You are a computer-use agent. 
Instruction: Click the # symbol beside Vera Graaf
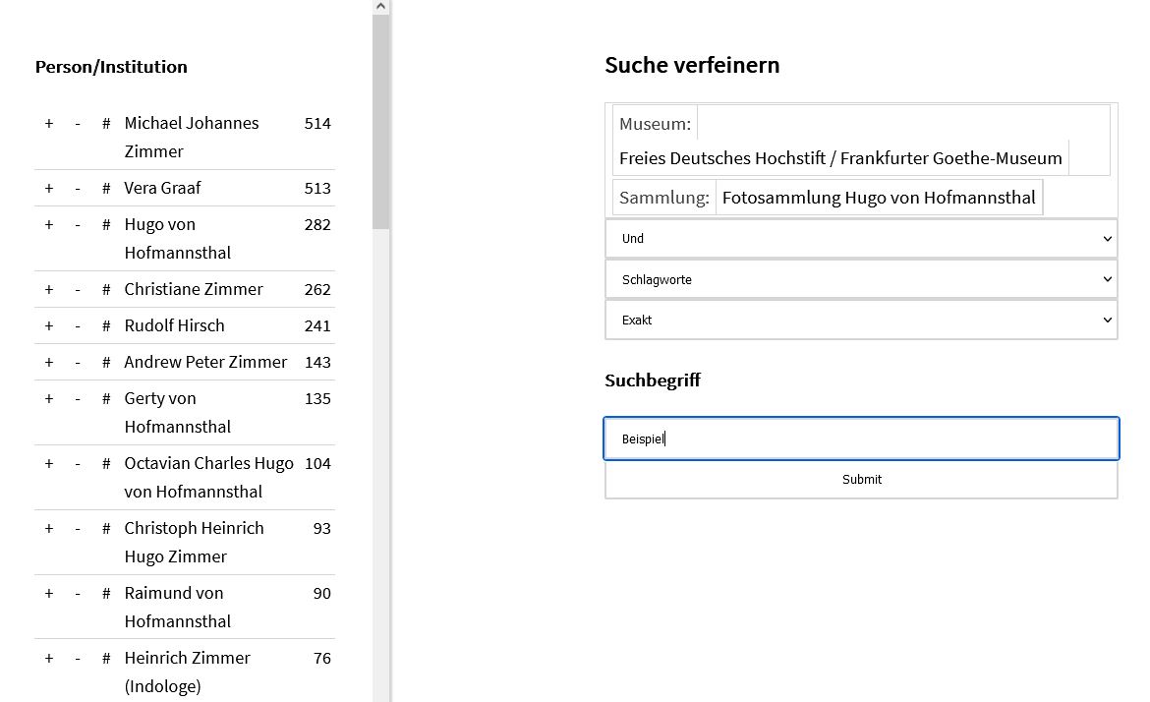tap(106, 189)
